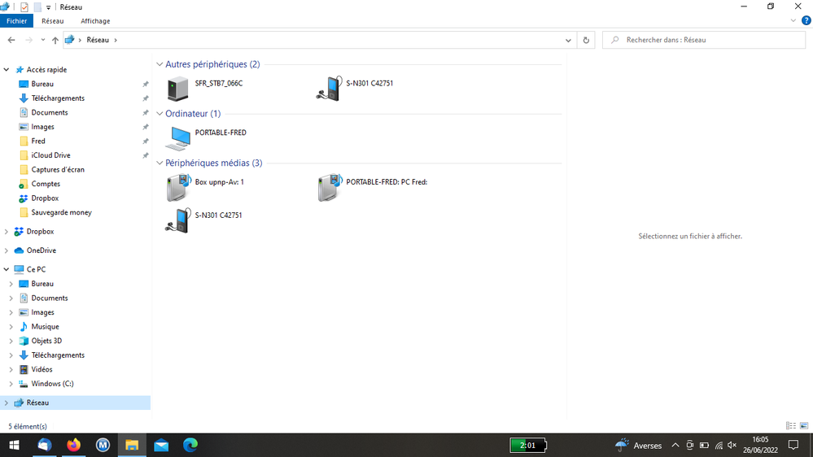This screenshot has width=813, height=457.
Task: Collapse the Autres périphériques group
Action: pos(160,64)
